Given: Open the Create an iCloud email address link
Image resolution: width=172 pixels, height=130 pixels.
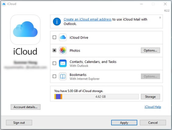Looking at the screenshot, I should (88, 19).
